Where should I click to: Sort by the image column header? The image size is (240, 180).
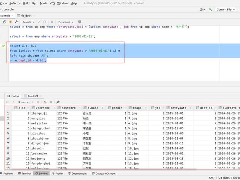[137, 108]
